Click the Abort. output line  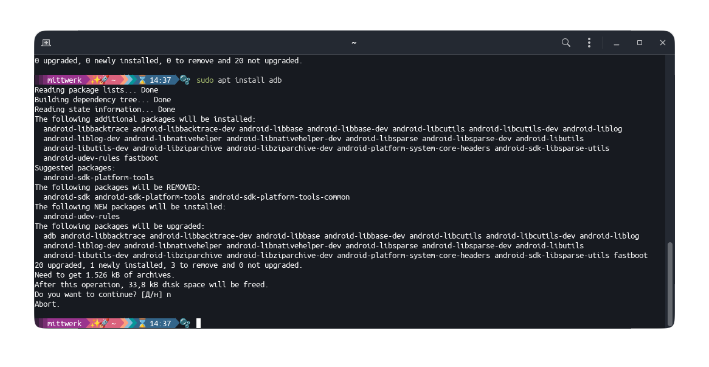pyautogui.click(x=47, y=304)
